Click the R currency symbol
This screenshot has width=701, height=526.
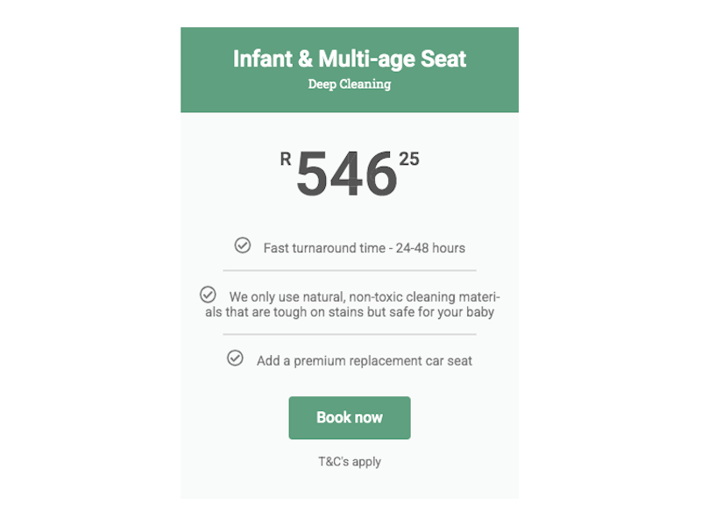coord(286,159)
